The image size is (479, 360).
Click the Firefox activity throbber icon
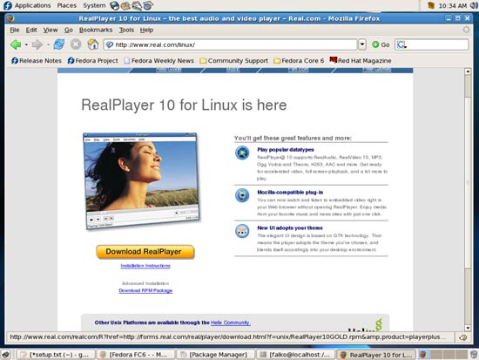pos(466,30)
